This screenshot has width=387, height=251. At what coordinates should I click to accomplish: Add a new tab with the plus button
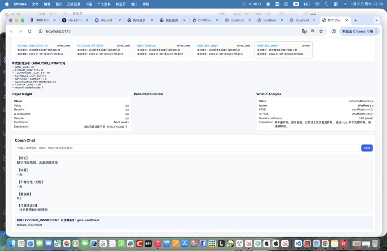tap(356, 20)
